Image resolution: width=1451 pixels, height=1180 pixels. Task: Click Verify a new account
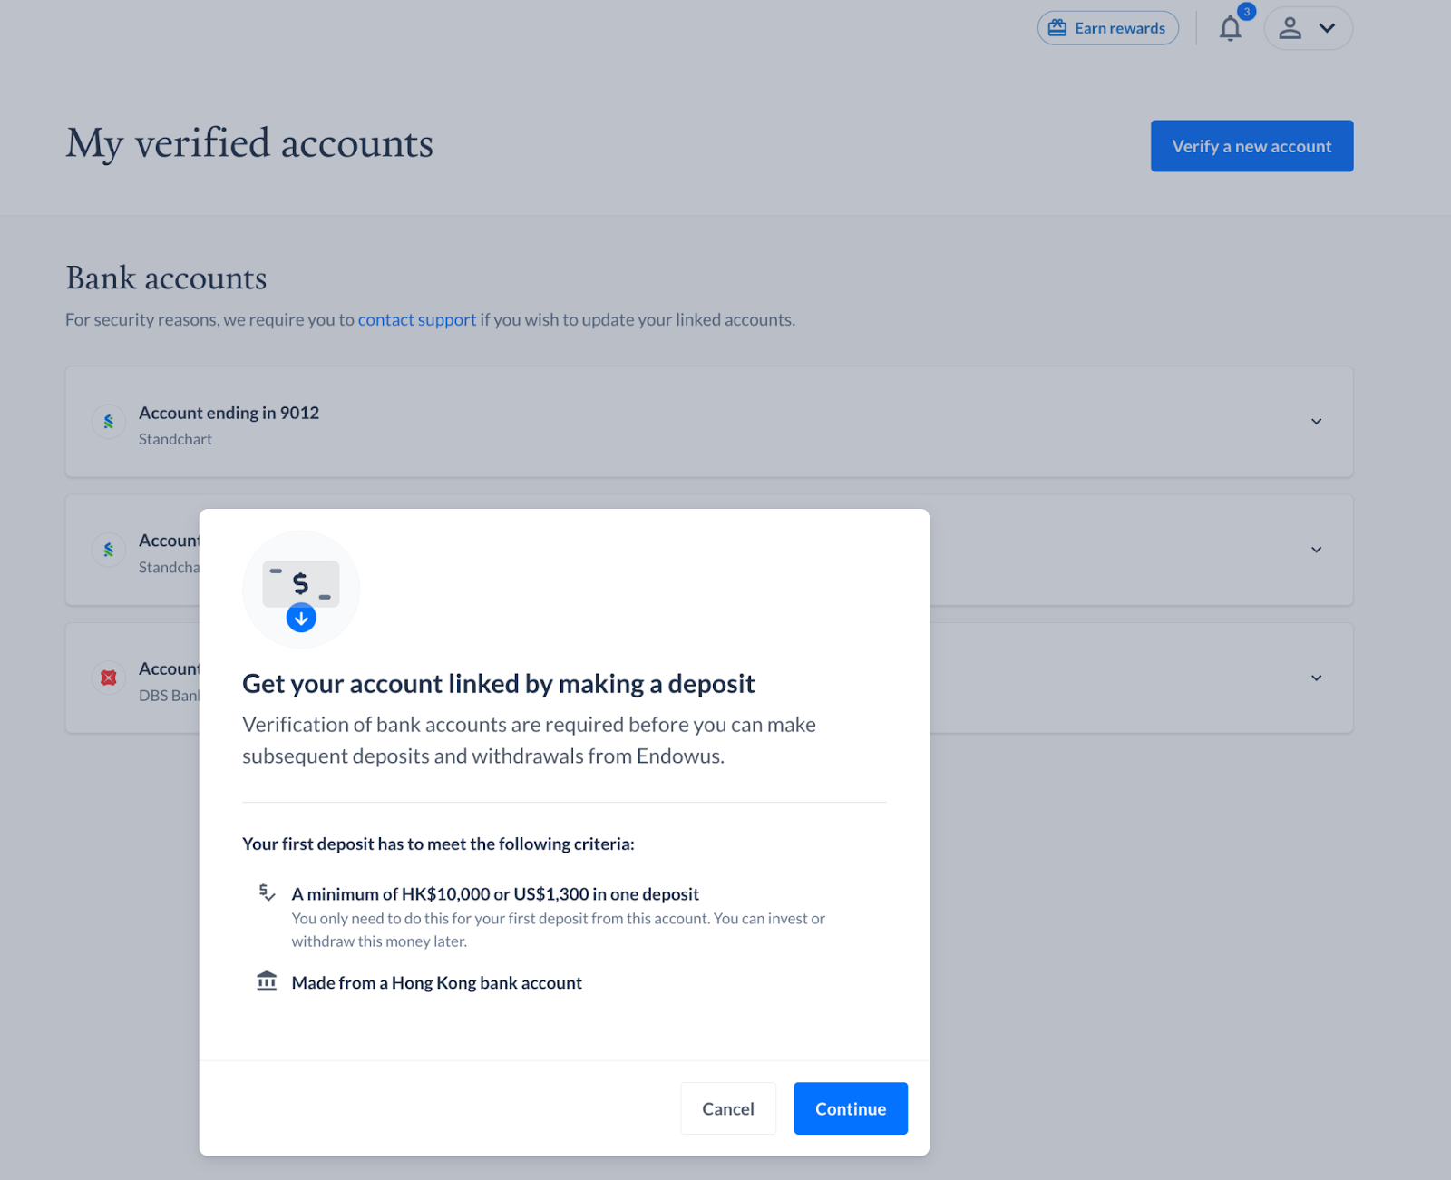pos(1251,146)
